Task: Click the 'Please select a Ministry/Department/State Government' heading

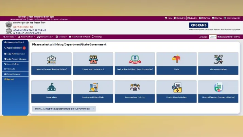Action: [69, 45]
